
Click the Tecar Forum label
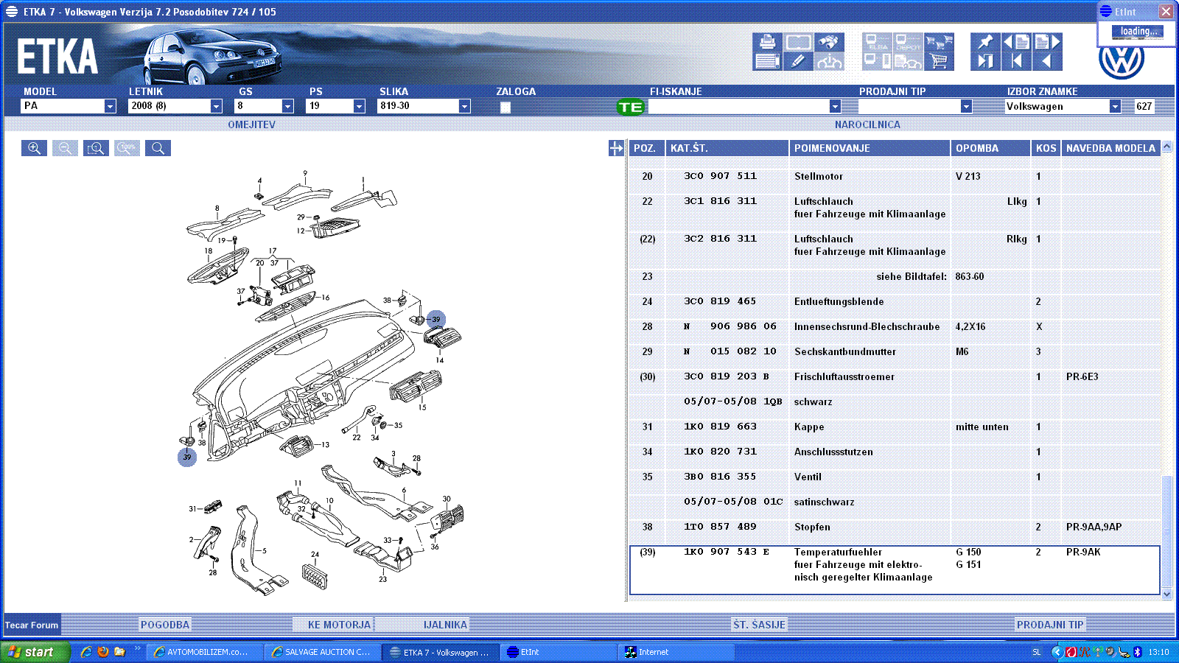32,625
